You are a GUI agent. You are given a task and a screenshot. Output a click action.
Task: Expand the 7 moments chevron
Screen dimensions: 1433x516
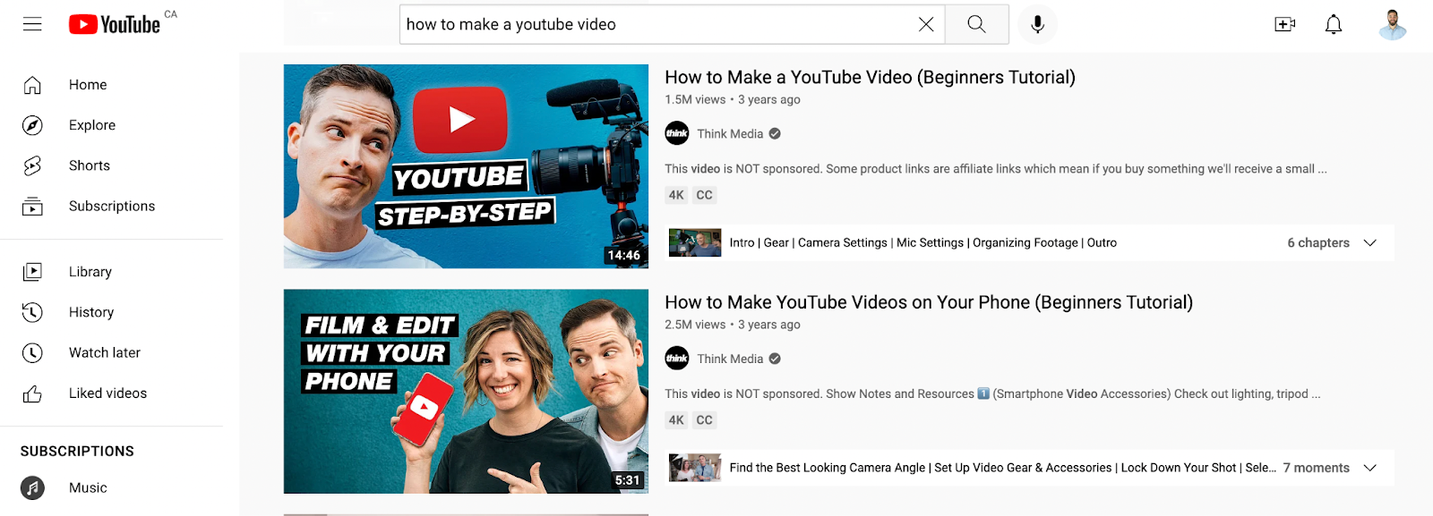[x=1369, y=468]
